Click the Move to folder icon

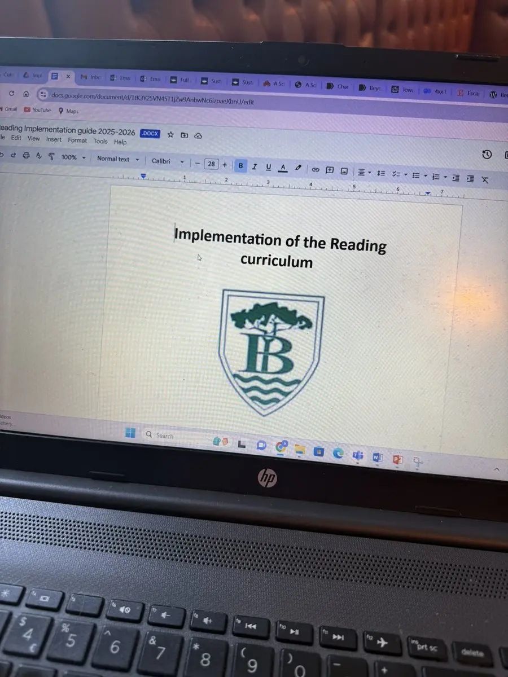[x=184, y=135]
